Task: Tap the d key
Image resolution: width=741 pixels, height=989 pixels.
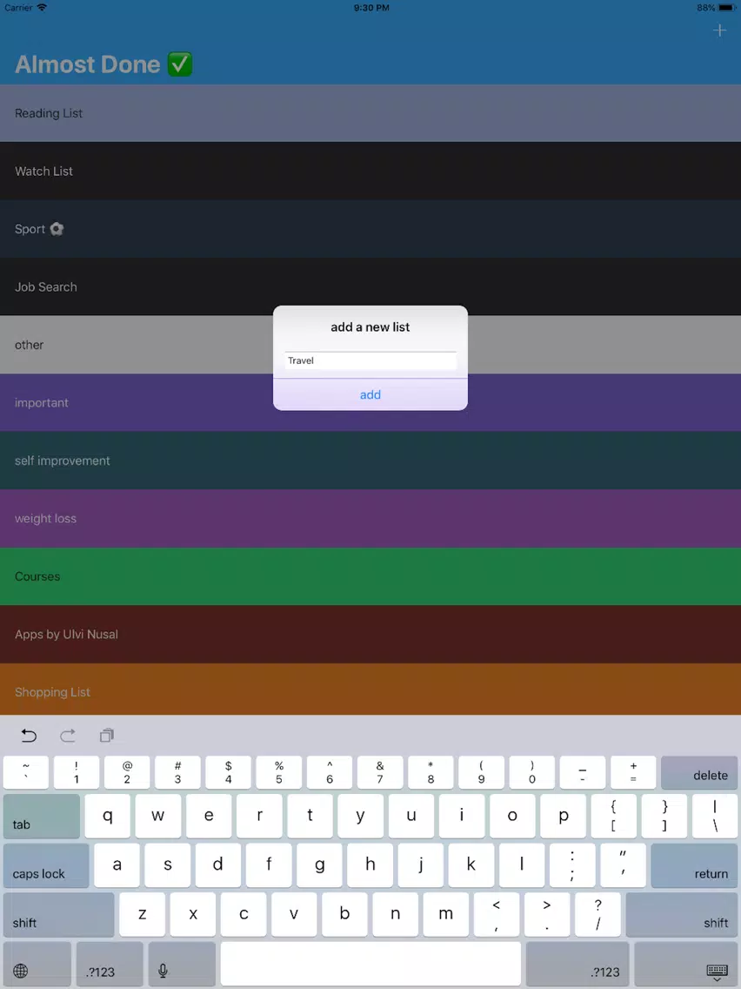Action: coord(218,865)
